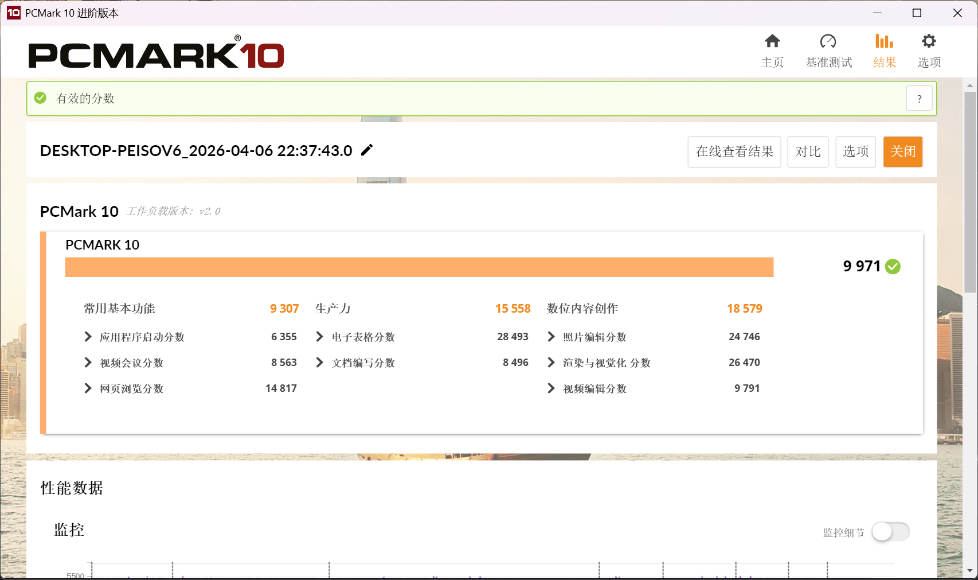Click the 数位内容创作 score 18 579

coord(745,309)
